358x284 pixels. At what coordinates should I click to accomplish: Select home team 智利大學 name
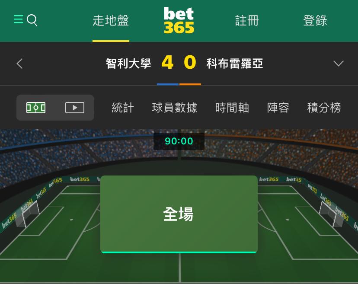point(128,64)
